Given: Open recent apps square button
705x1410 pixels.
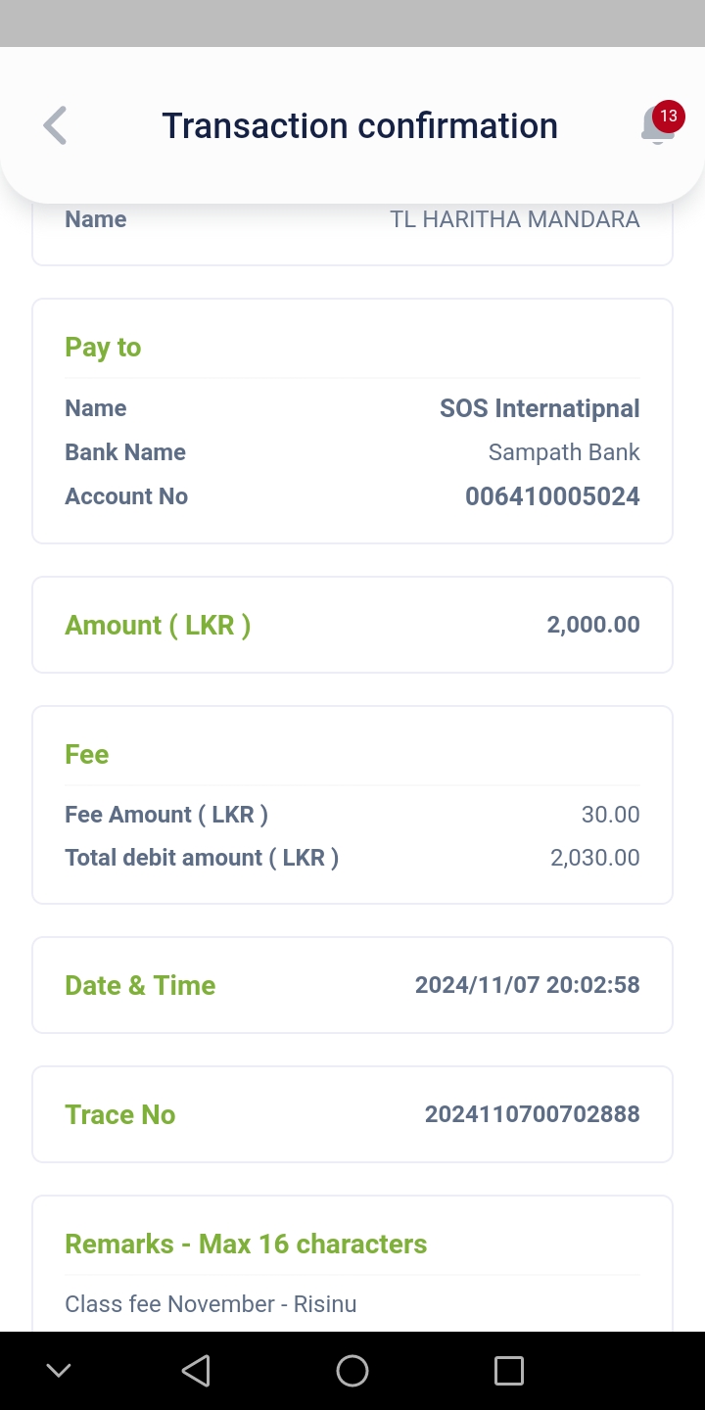Looking at the screenshot, I should click(509, 1370).
